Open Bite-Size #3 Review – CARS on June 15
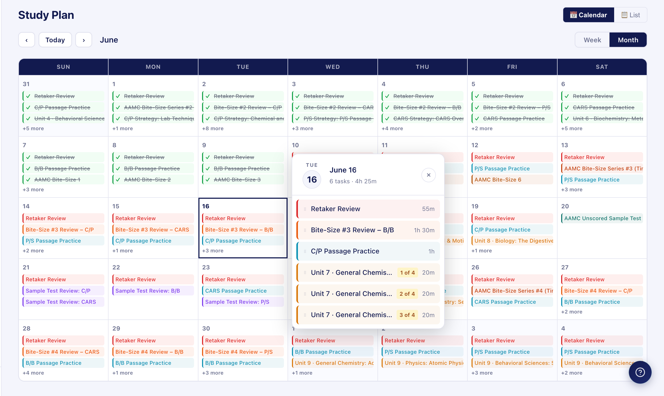 tap(153, 229)
